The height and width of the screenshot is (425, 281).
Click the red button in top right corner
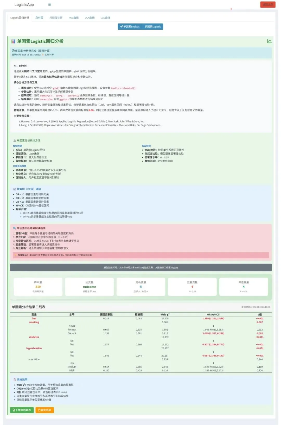click(268, 4)
